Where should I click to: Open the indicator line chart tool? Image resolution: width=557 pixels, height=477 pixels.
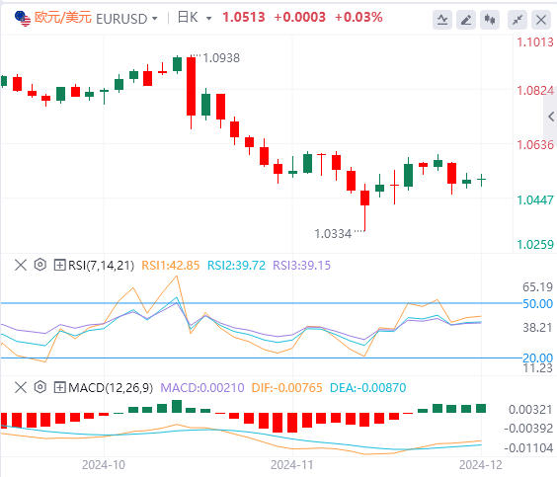442,19
